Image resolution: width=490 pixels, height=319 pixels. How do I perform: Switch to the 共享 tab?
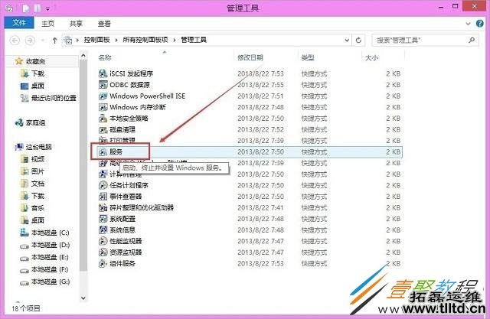tap(76, 24)
